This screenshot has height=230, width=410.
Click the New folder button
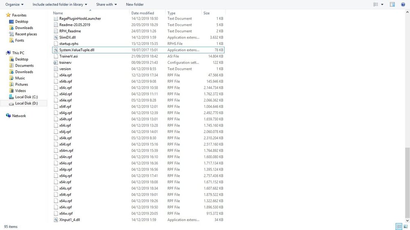pos(134,5)
